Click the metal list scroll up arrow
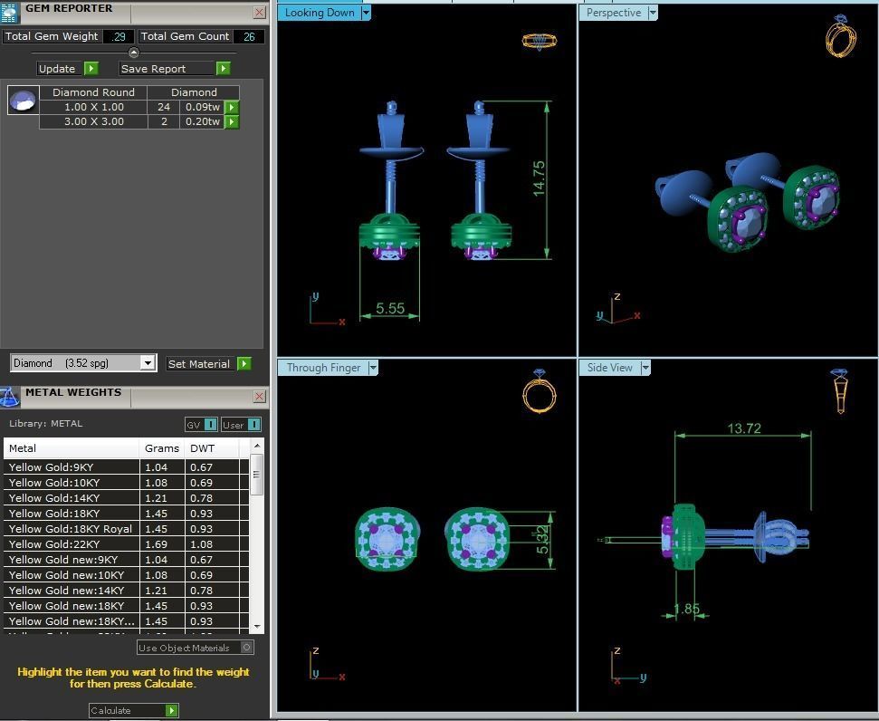This screenshot has height=721, width=879. coord(257,446)
